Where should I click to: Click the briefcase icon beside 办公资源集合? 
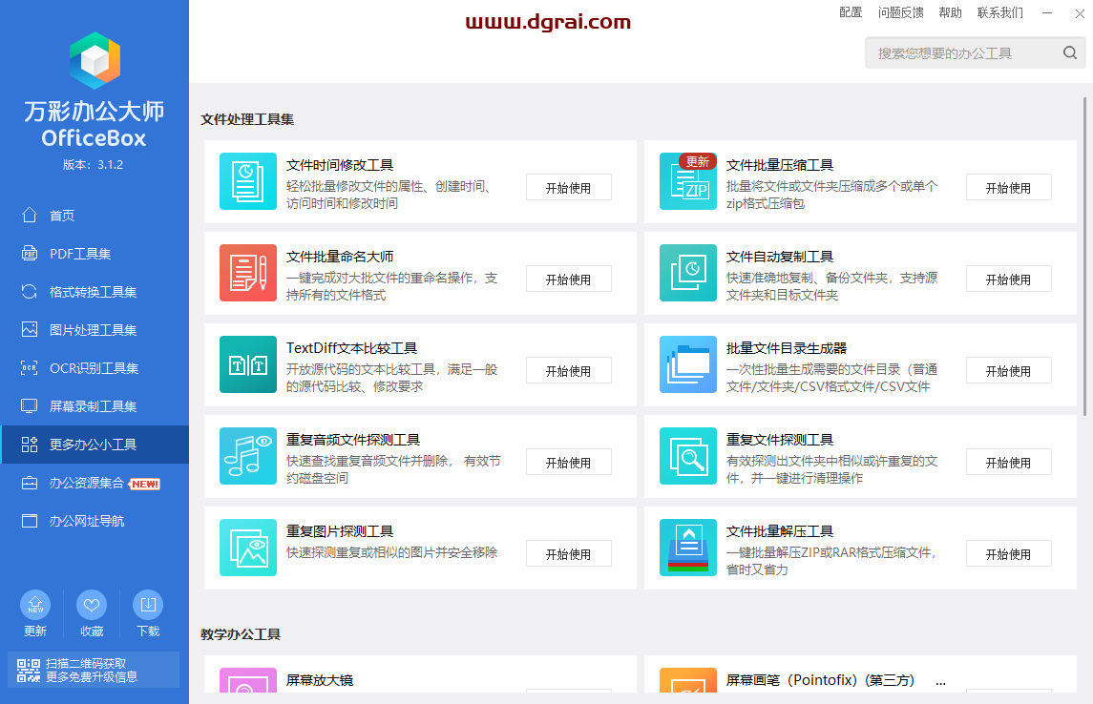[x=30, y=483]
